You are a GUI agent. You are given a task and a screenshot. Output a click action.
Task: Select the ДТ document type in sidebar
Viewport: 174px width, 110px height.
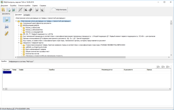click(7, 20)
